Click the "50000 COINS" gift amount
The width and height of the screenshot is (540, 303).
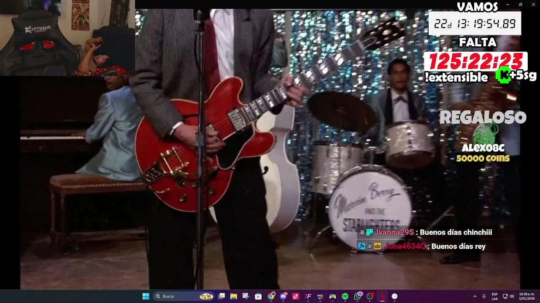[x=483, y=159]
